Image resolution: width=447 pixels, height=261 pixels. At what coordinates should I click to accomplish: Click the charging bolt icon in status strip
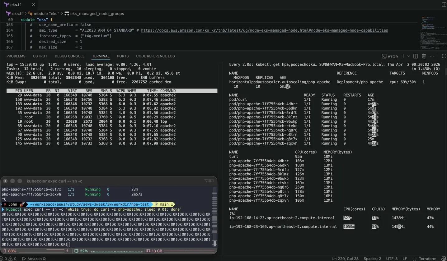[x=67, y=251]
